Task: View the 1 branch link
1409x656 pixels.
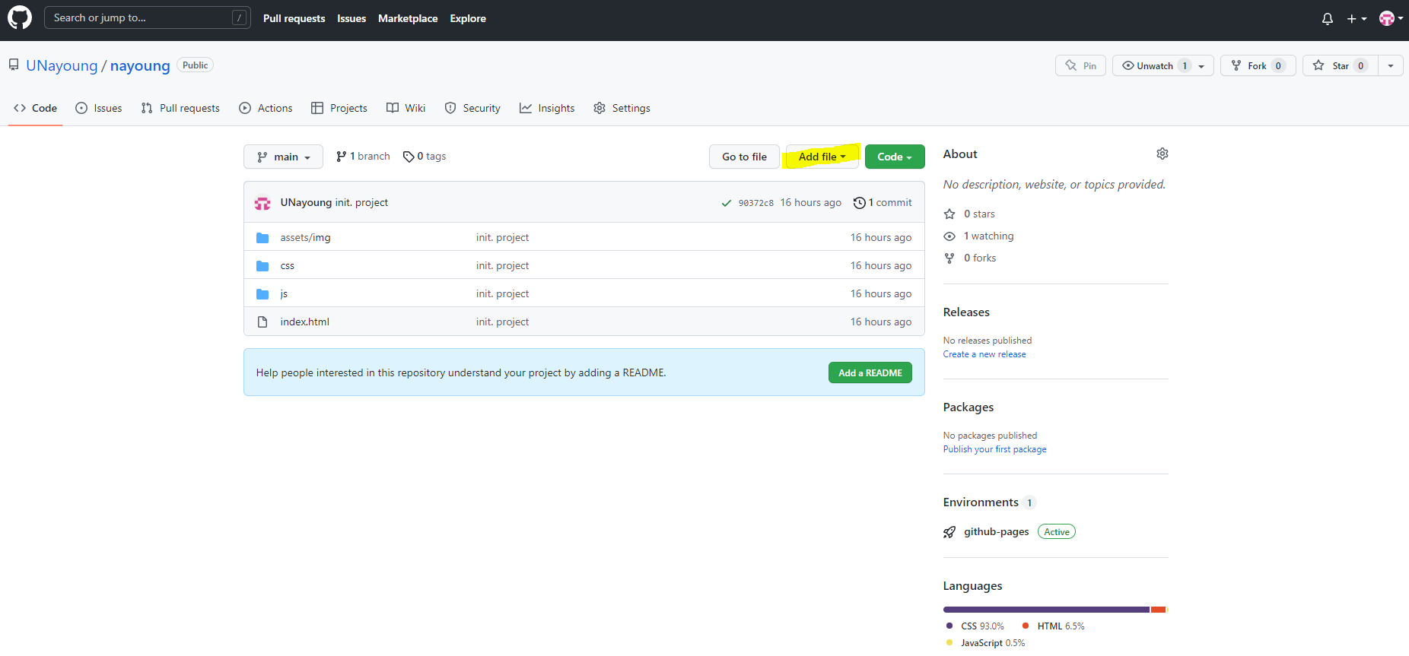Action: coord(363,157)
